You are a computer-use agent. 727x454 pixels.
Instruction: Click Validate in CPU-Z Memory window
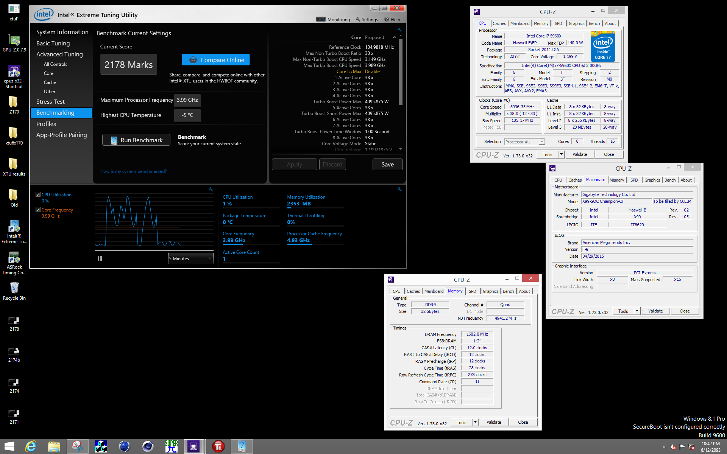point(494,422)
